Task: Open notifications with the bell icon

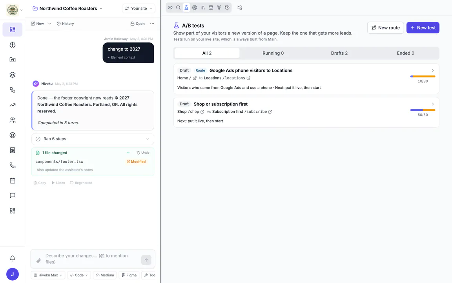Action: point(13,259)
